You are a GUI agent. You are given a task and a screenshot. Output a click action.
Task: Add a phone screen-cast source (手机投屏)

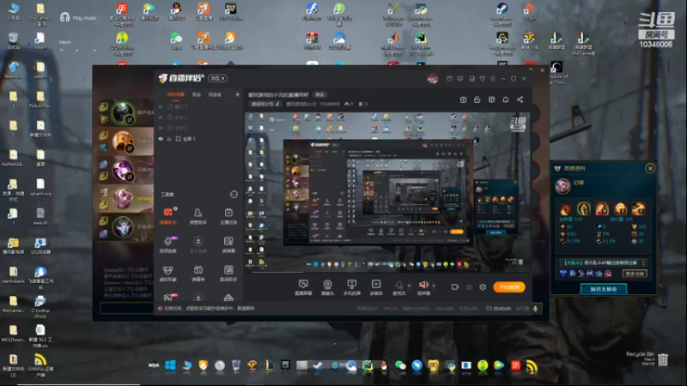coord(352,287)
